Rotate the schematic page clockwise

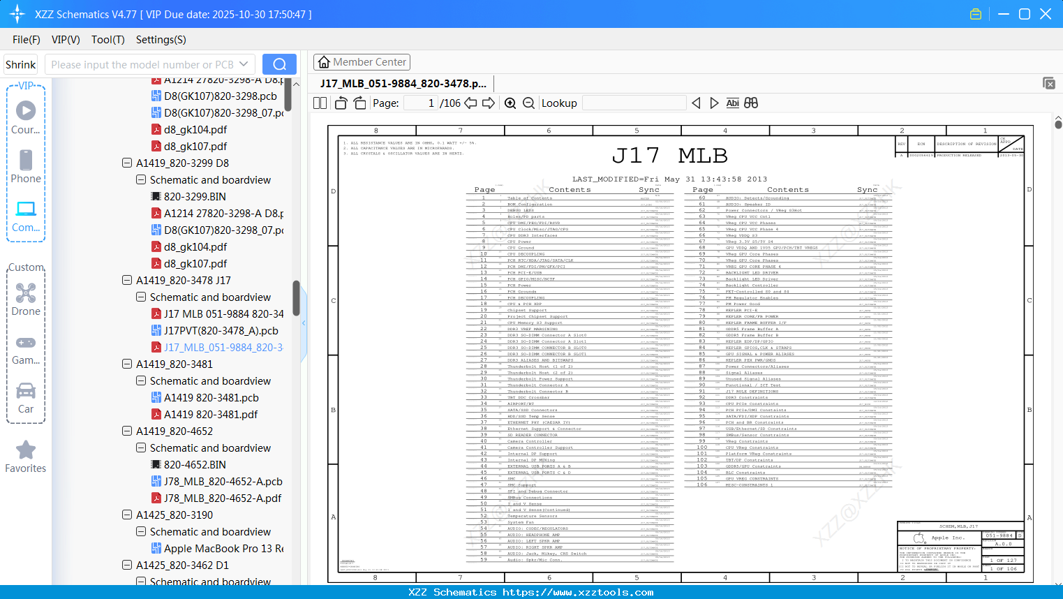359,103
